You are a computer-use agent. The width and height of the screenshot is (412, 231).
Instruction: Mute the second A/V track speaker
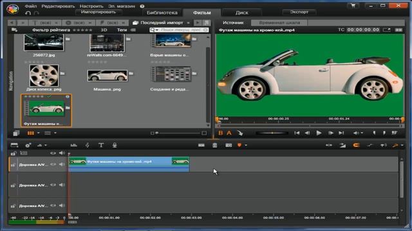[x=62, y=185]
